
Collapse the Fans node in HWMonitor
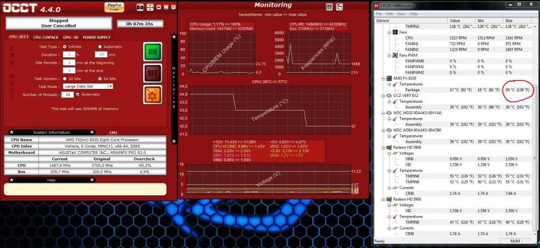390,32
